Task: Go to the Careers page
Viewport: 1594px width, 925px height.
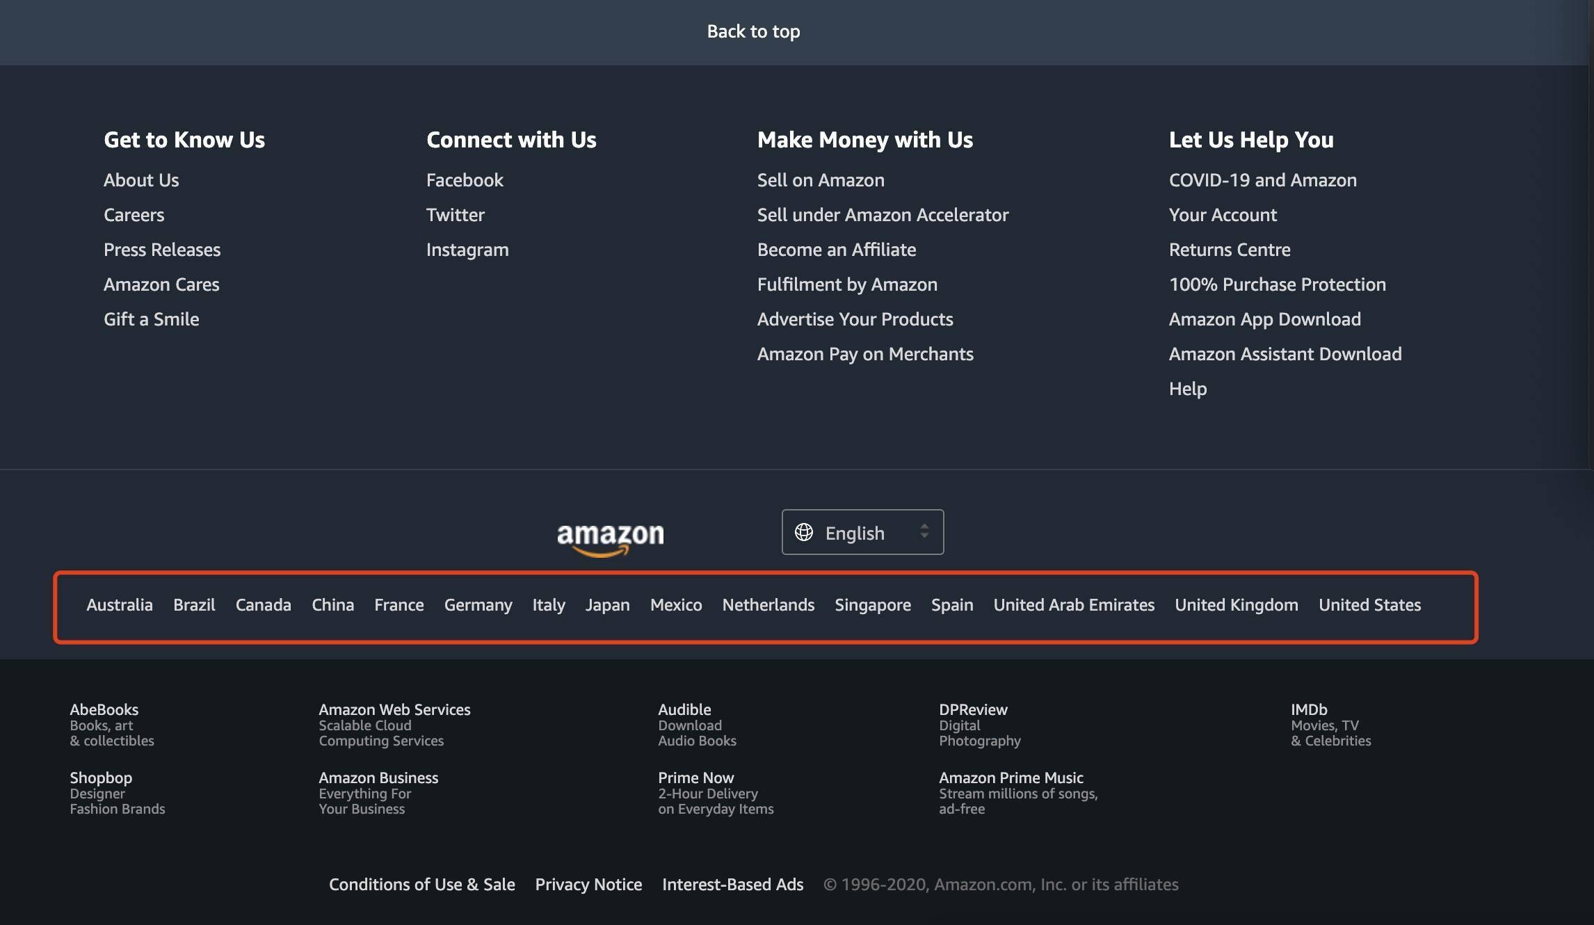Action: click(x=134, y=215)
